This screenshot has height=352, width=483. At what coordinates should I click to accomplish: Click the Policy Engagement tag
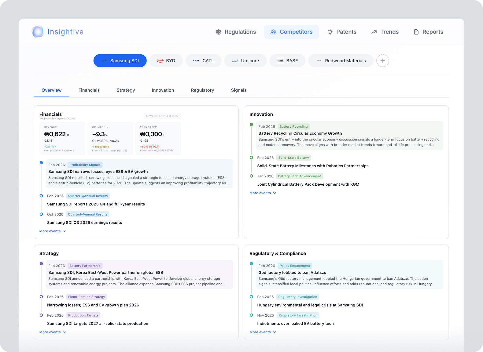(x=295, y=266)
